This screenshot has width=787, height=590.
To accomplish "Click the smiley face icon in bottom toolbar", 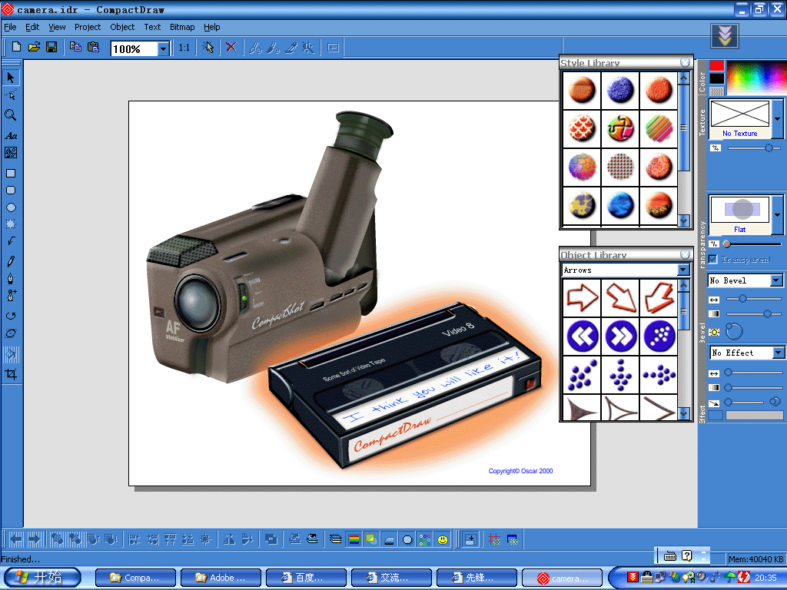I will point(443,540).
